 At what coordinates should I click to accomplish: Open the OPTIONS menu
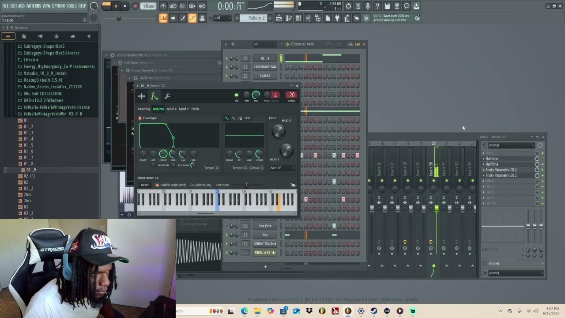click(59, 6)
